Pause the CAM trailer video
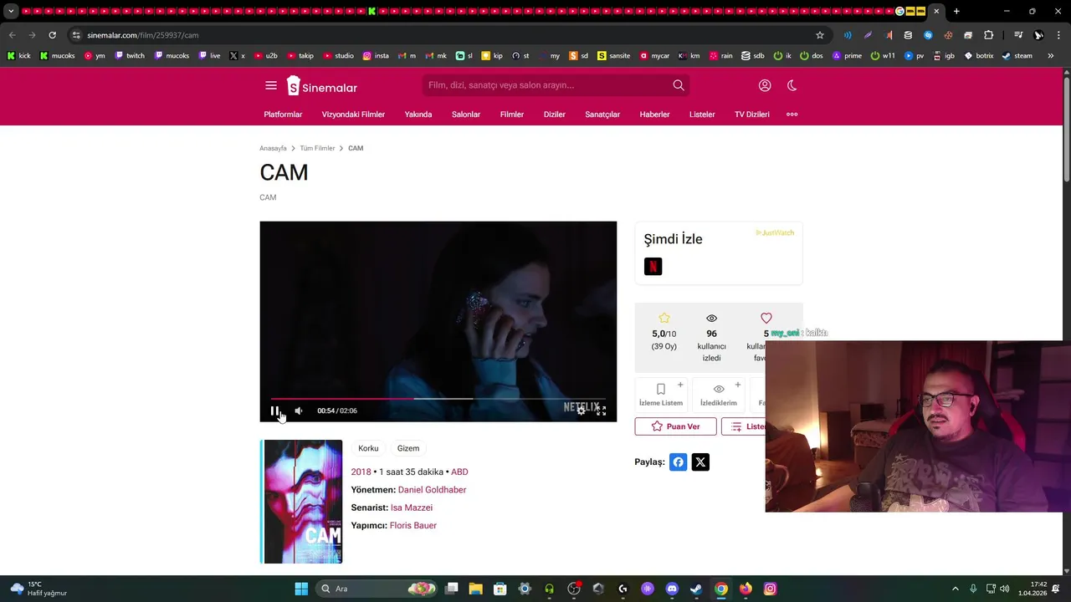 tap(274, 411)
